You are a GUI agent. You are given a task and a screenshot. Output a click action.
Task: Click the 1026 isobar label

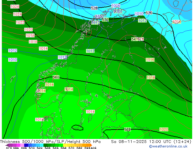tap(15, 6)
